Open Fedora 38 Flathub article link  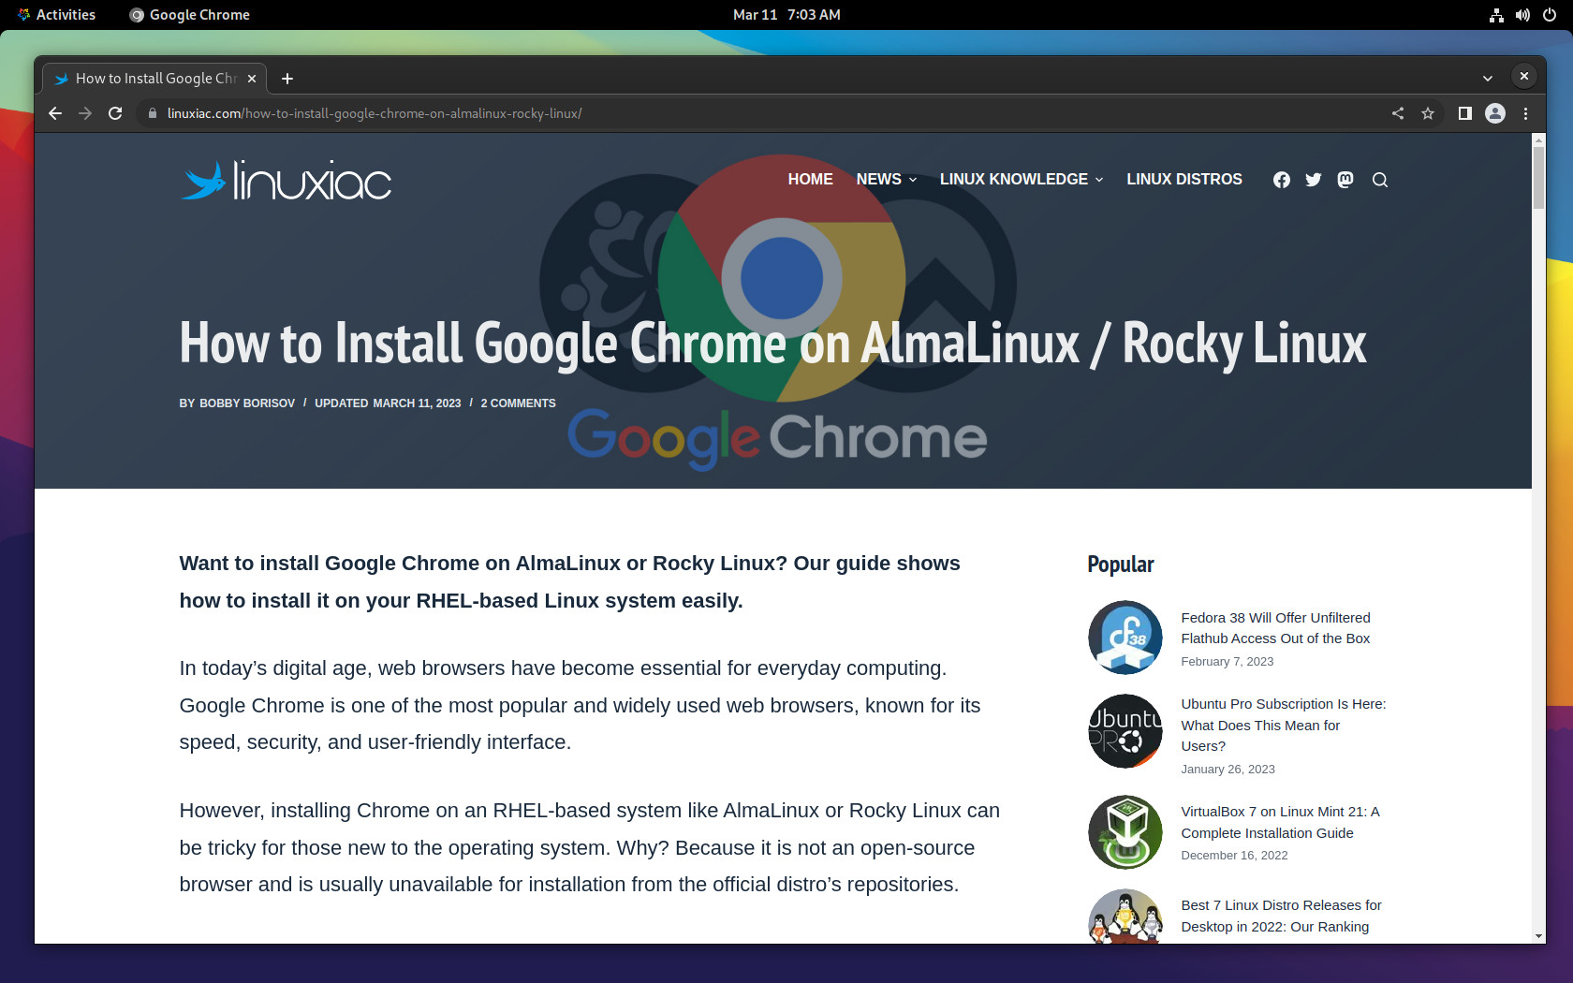point(1275,628)
